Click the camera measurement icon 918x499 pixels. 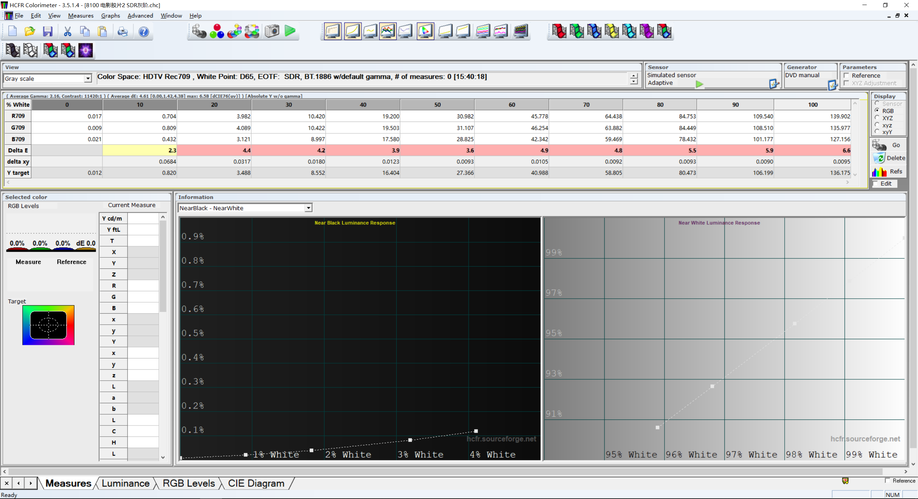pos(272,32)
